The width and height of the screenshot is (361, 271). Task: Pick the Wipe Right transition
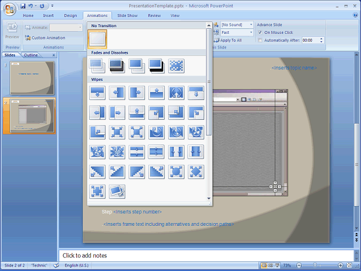137,93
